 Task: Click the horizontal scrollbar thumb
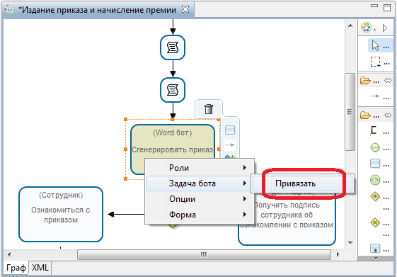(x=204, y=255)
